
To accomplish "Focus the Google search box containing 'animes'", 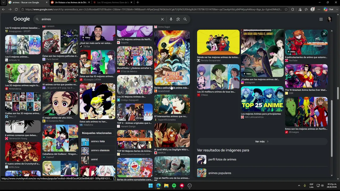I will (x=100, y=19).
